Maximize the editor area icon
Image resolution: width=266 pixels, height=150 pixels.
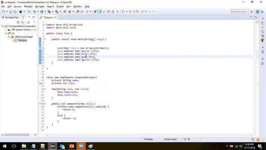[256, 17]
